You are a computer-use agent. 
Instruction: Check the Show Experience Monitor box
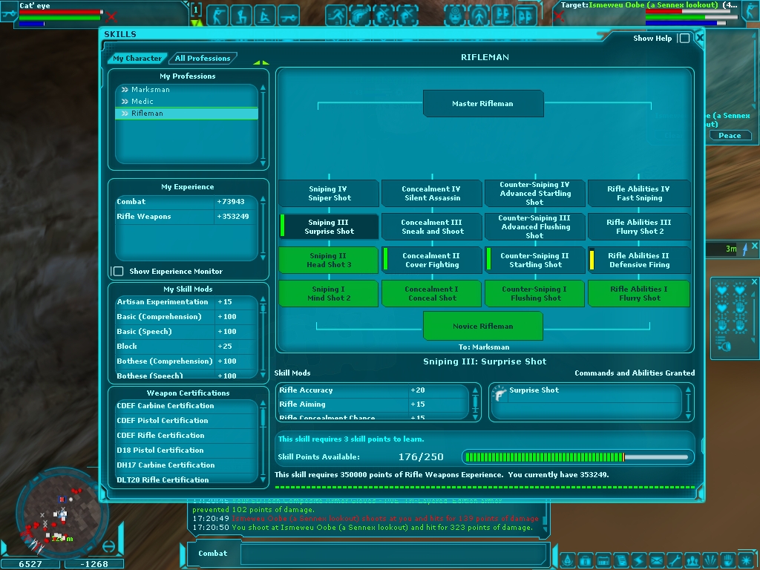click(x=117, y=272)
